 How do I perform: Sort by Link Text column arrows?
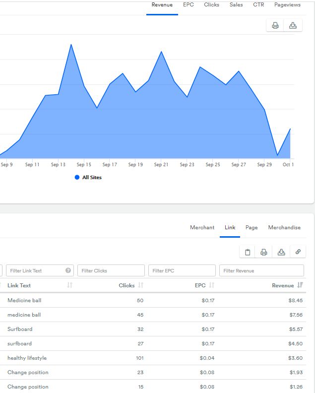pos(69,285)
